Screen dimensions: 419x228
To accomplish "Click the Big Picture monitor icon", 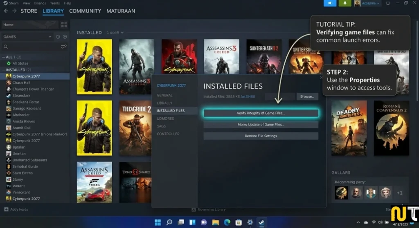I will [x=388, y=3].
